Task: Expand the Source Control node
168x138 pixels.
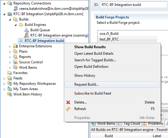Action: 10,62
